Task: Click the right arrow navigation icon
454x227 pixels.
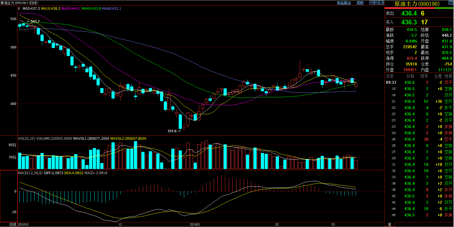Action: tap(376, 3)
